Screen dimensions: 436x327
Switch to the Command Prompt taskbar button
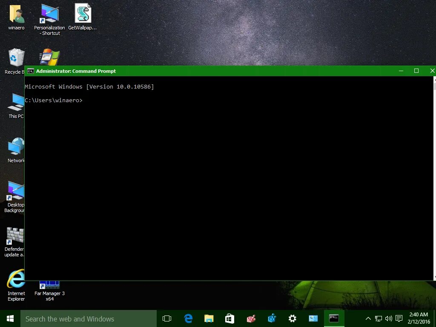tap(334, 318)
